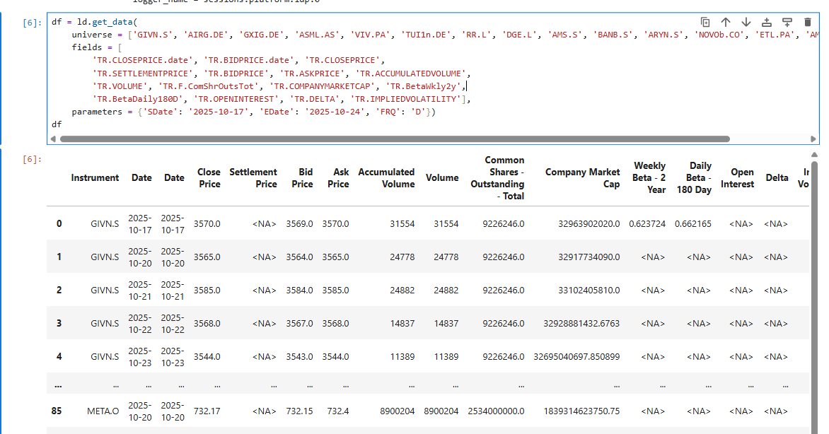Screen dimensions: 829x434
Task: Move cell down with arrow icon
Action: pyautogui.click(x=746, y=22)
